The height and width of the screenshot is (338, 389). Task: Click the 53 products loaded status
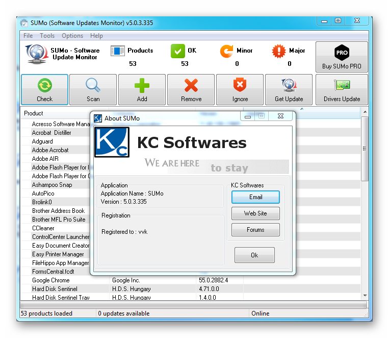click(x=46, y=313)
